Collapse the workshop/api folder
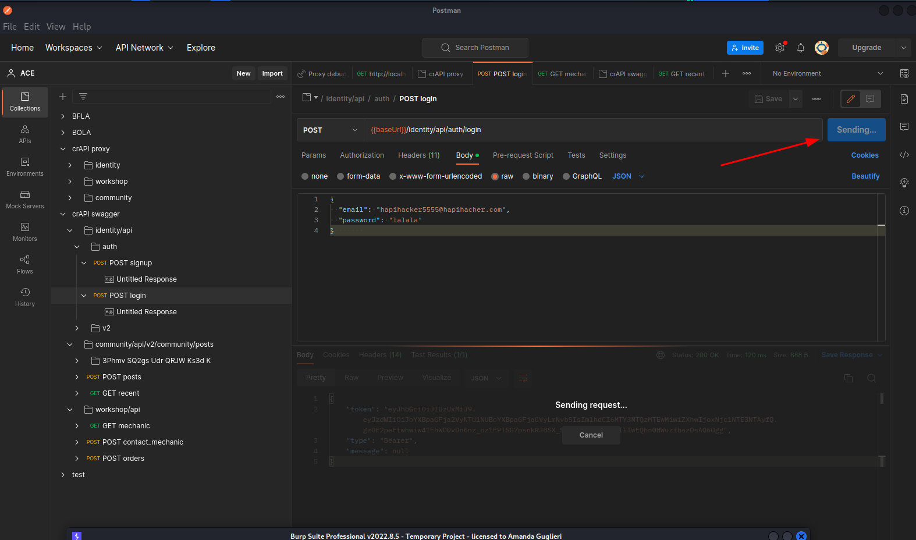This screenshot has height=540, width=916. [70, 410]
